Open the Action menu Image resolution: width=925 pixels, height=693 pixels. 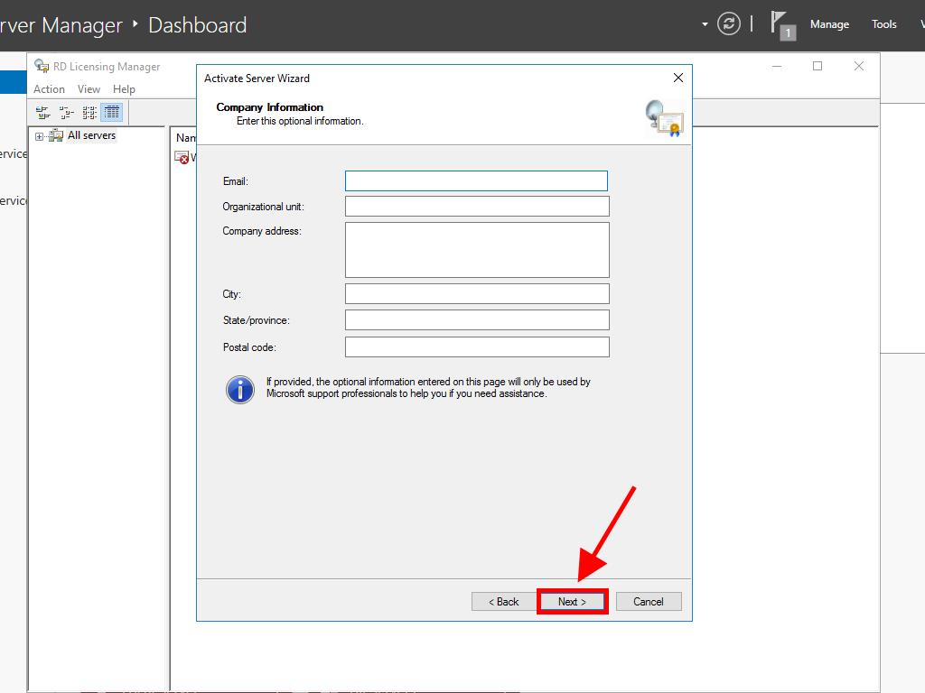pos(49,89)
